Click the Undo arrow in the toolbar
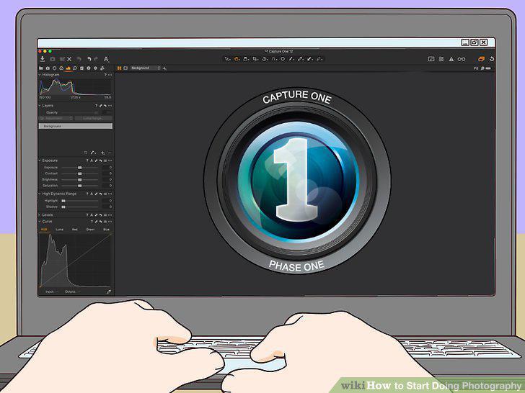Image resolution: width=525 pixels, height=393 pixels. [x=89, y=59]
